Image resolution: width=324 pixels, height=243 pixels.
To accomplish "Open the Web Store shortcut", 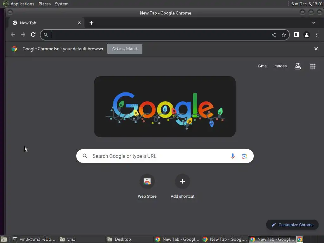I will click(147, 186).
